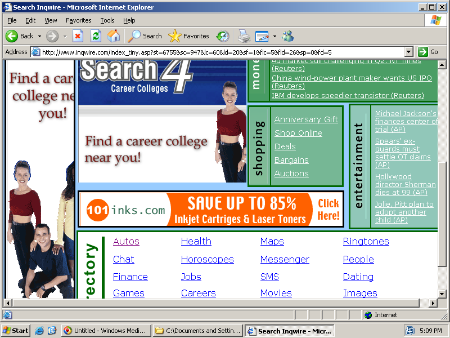Expand the Address bar URL dropdown
The image size is (450, 338).
(409, 52)
